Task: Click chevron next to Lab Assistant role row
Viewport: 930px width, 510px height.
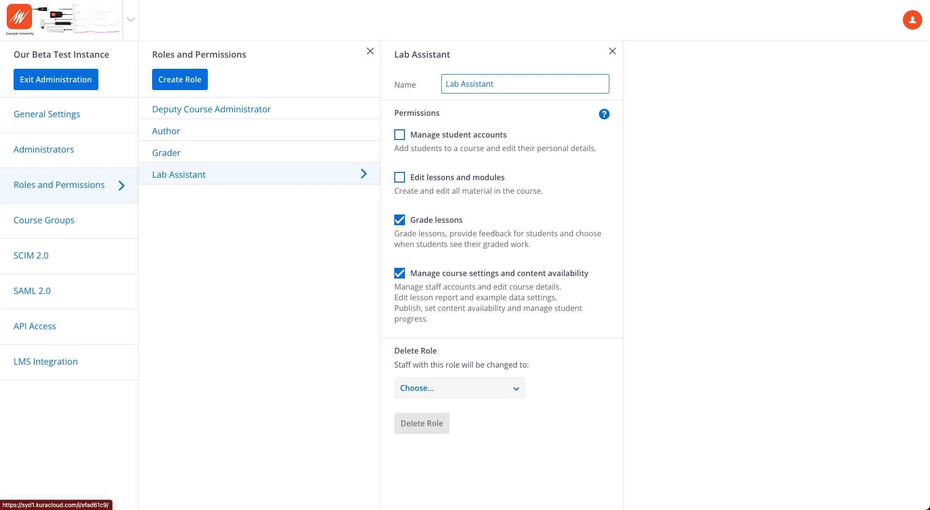Action: click(x=364, y=173)
